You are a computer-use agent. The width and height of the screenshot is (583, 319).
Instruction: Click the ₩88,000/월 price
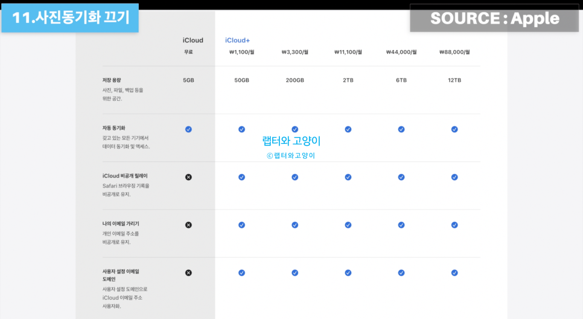[x=454, y=52]
